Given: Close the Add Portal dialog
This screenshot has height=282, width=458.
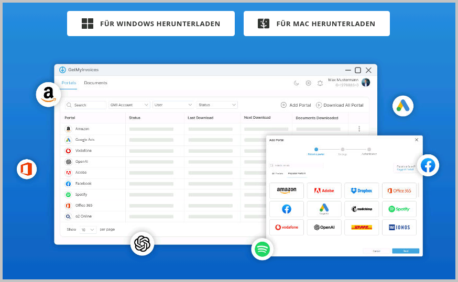Looking at the screenshot, I should (417, 140).
